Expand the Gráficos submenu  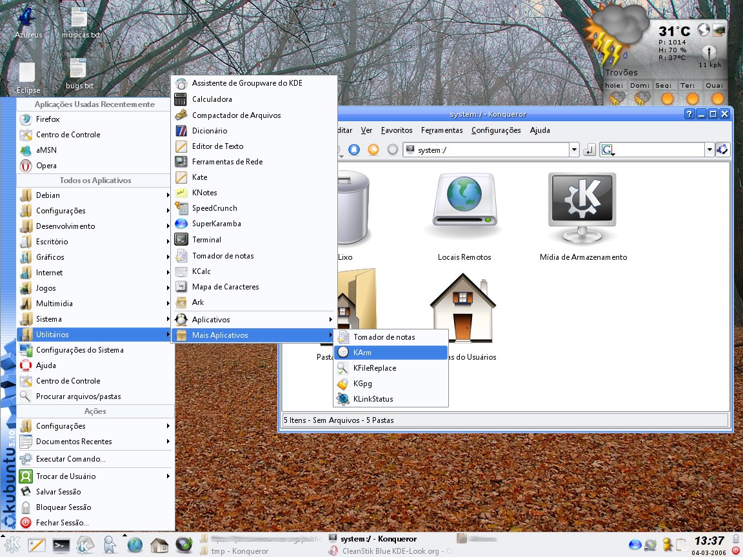click(94, 257)
